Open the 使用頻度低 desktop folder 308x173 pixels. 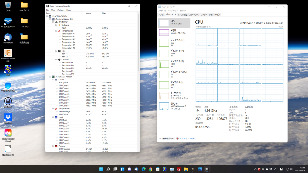[24, 38]
